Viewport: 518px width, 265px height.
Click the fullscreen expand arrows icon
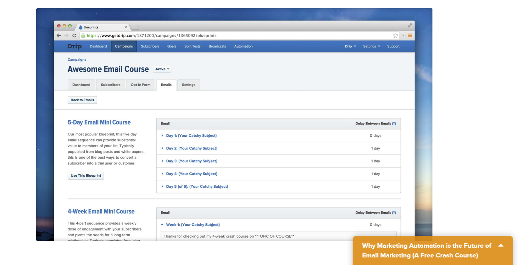(410, 25)
